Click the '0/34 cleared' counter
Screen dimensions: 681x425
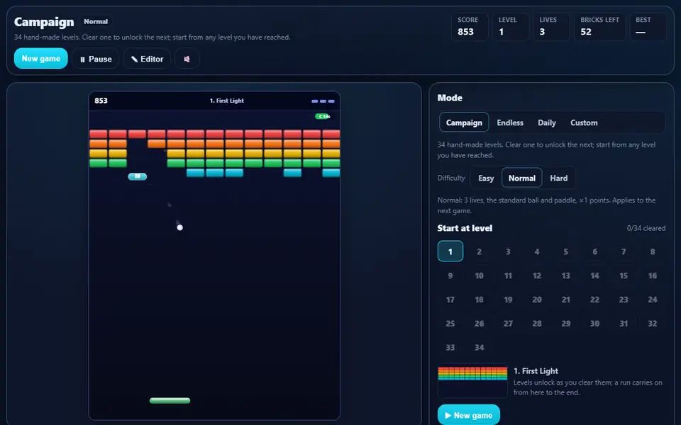pos(646,228)
